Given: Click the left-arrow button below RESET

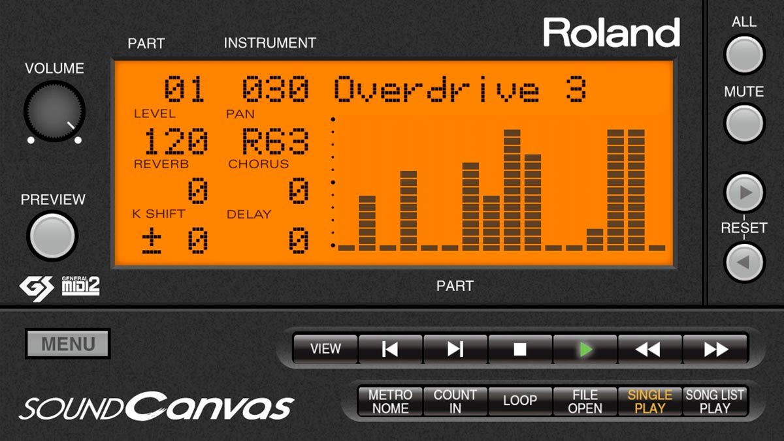Looking at the screenshot, I should pyautogui.click(x=744, y=262).
